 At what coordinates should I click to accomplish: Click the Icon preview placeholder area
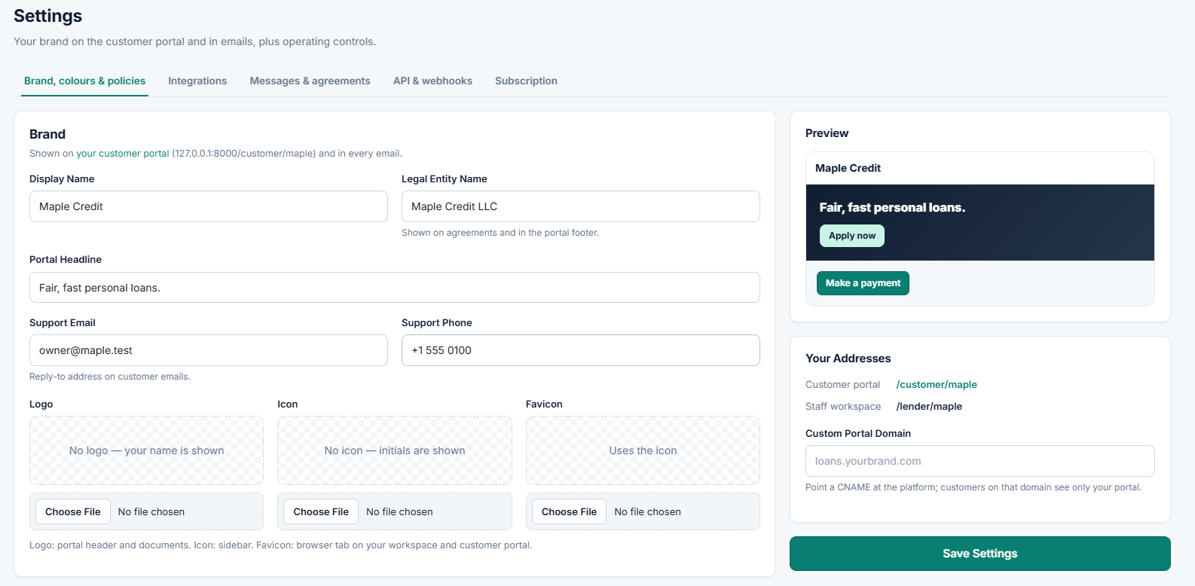pos(395,450)
